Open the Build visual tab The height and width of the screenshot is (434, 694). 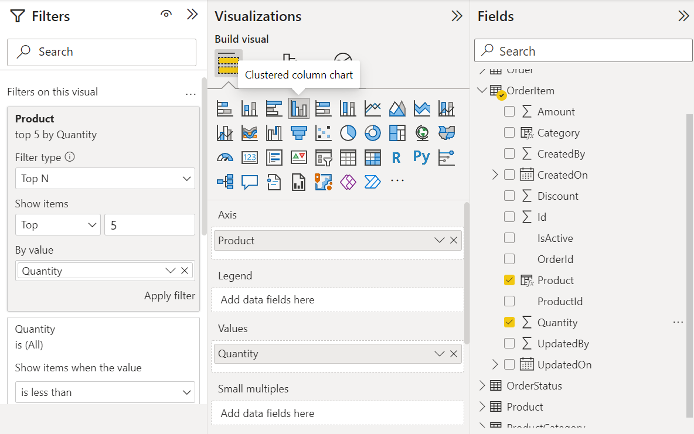(x=228, y=62)
